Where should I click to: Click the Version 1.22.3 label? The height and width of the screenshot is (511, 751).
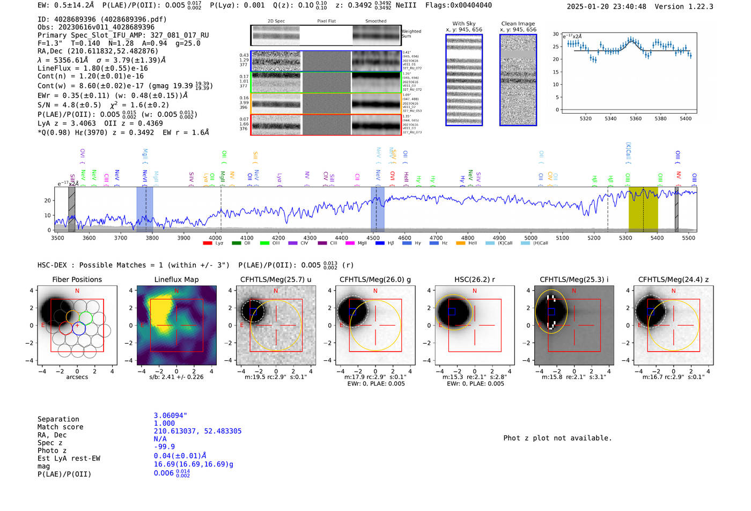(x=684, y=6)
